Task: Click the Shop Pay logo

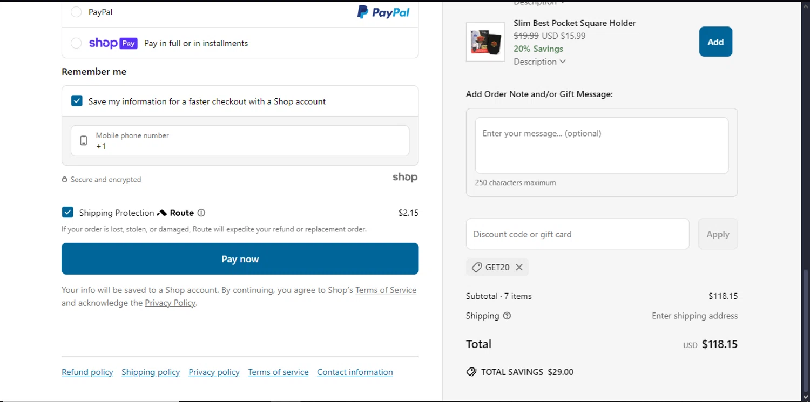Action: [x=113, y=43]
